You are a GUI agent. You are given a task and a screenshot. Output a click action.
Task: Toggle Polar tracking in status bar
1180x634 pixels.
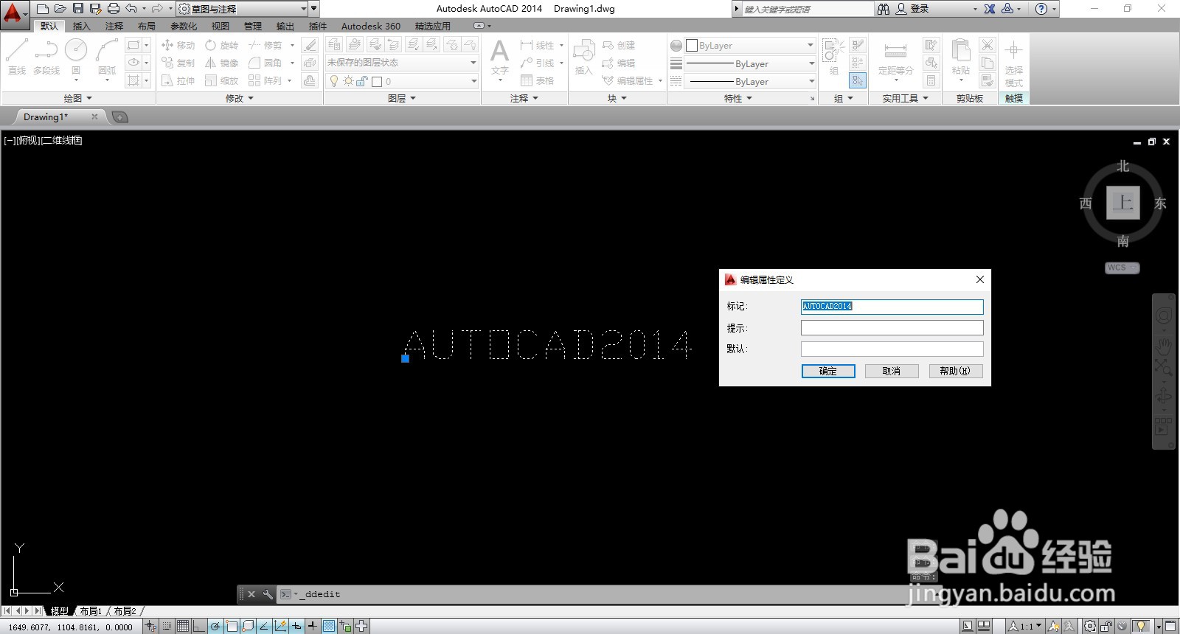[215, 626]
